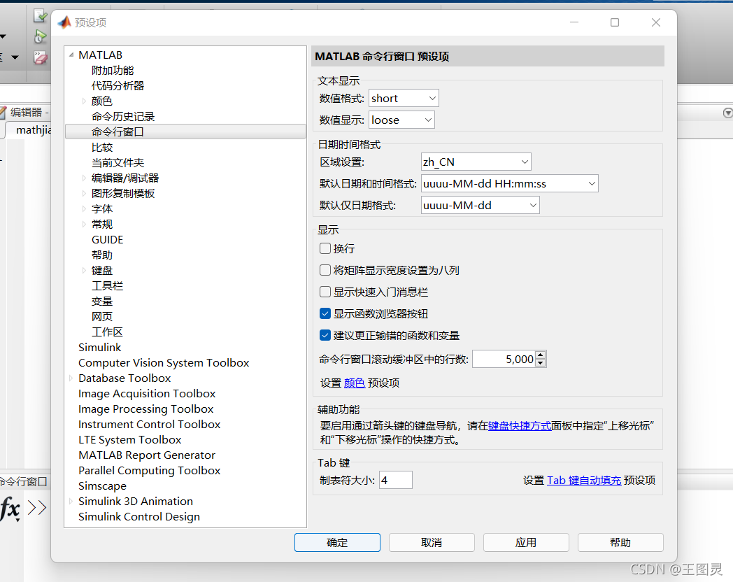Select 工作区 tree item
733x582 pixels.
[x=107, y=332]
